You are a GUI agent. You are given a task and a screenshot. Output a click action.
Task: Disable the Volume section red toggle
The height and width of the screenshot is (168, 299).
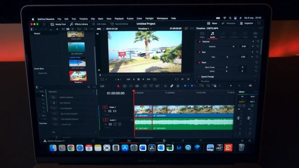coord(199,42)
